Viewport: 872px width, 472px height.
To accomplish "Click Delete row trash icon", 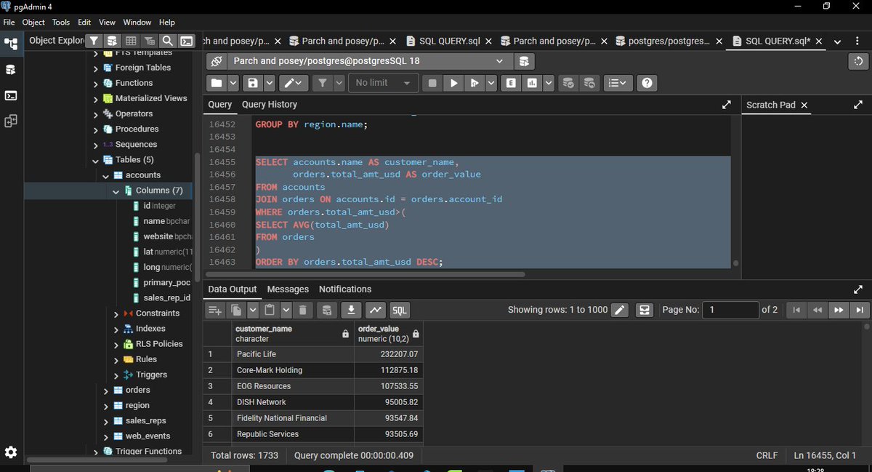I will coord(304,310).
